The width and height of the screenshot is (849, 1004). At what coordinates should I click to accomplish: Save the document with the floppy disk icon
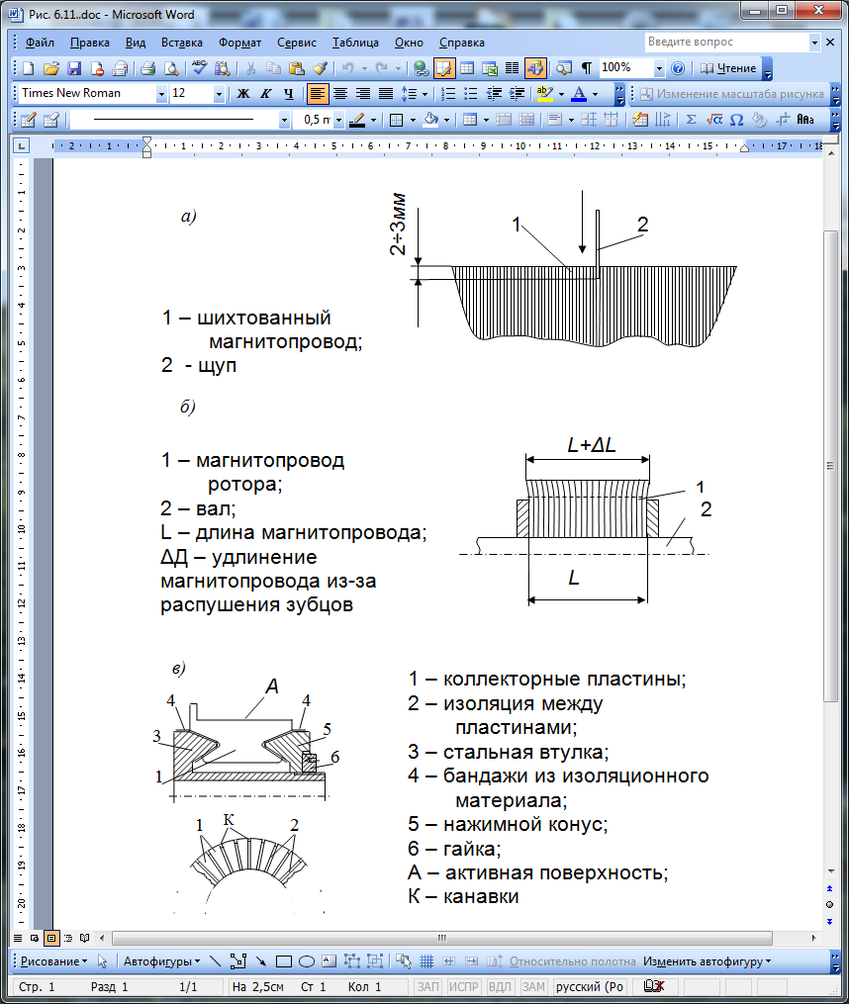(x=74, y=68)
